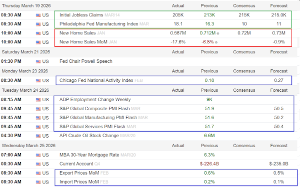300x187 pixels.
Task: Select S&P Global Services PMI Flash
Action: pyautogui.click(x=92, y=127)
